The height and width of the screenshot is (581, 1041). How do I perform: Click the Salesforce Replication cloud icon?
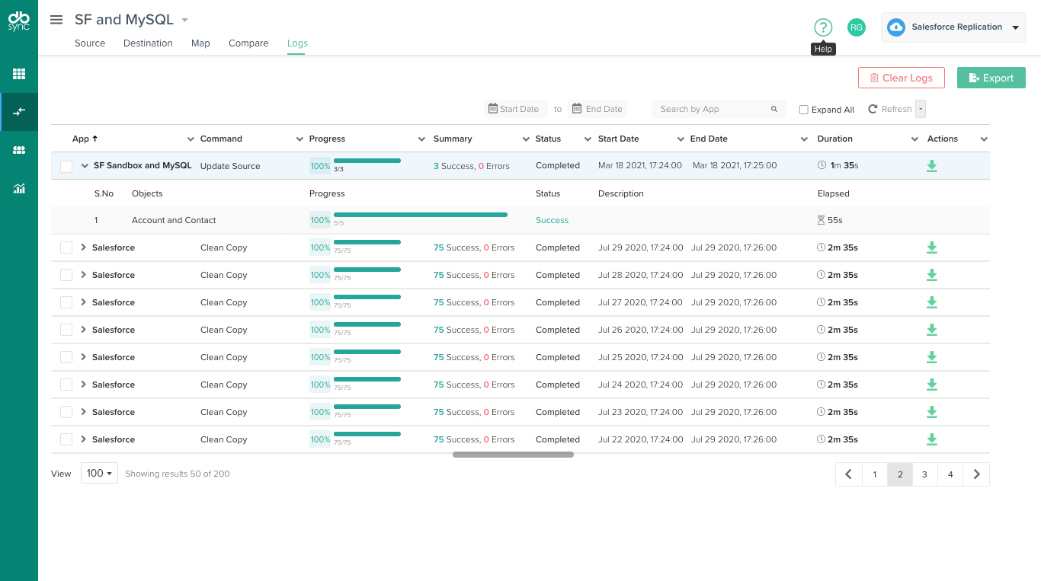point(896,27)
